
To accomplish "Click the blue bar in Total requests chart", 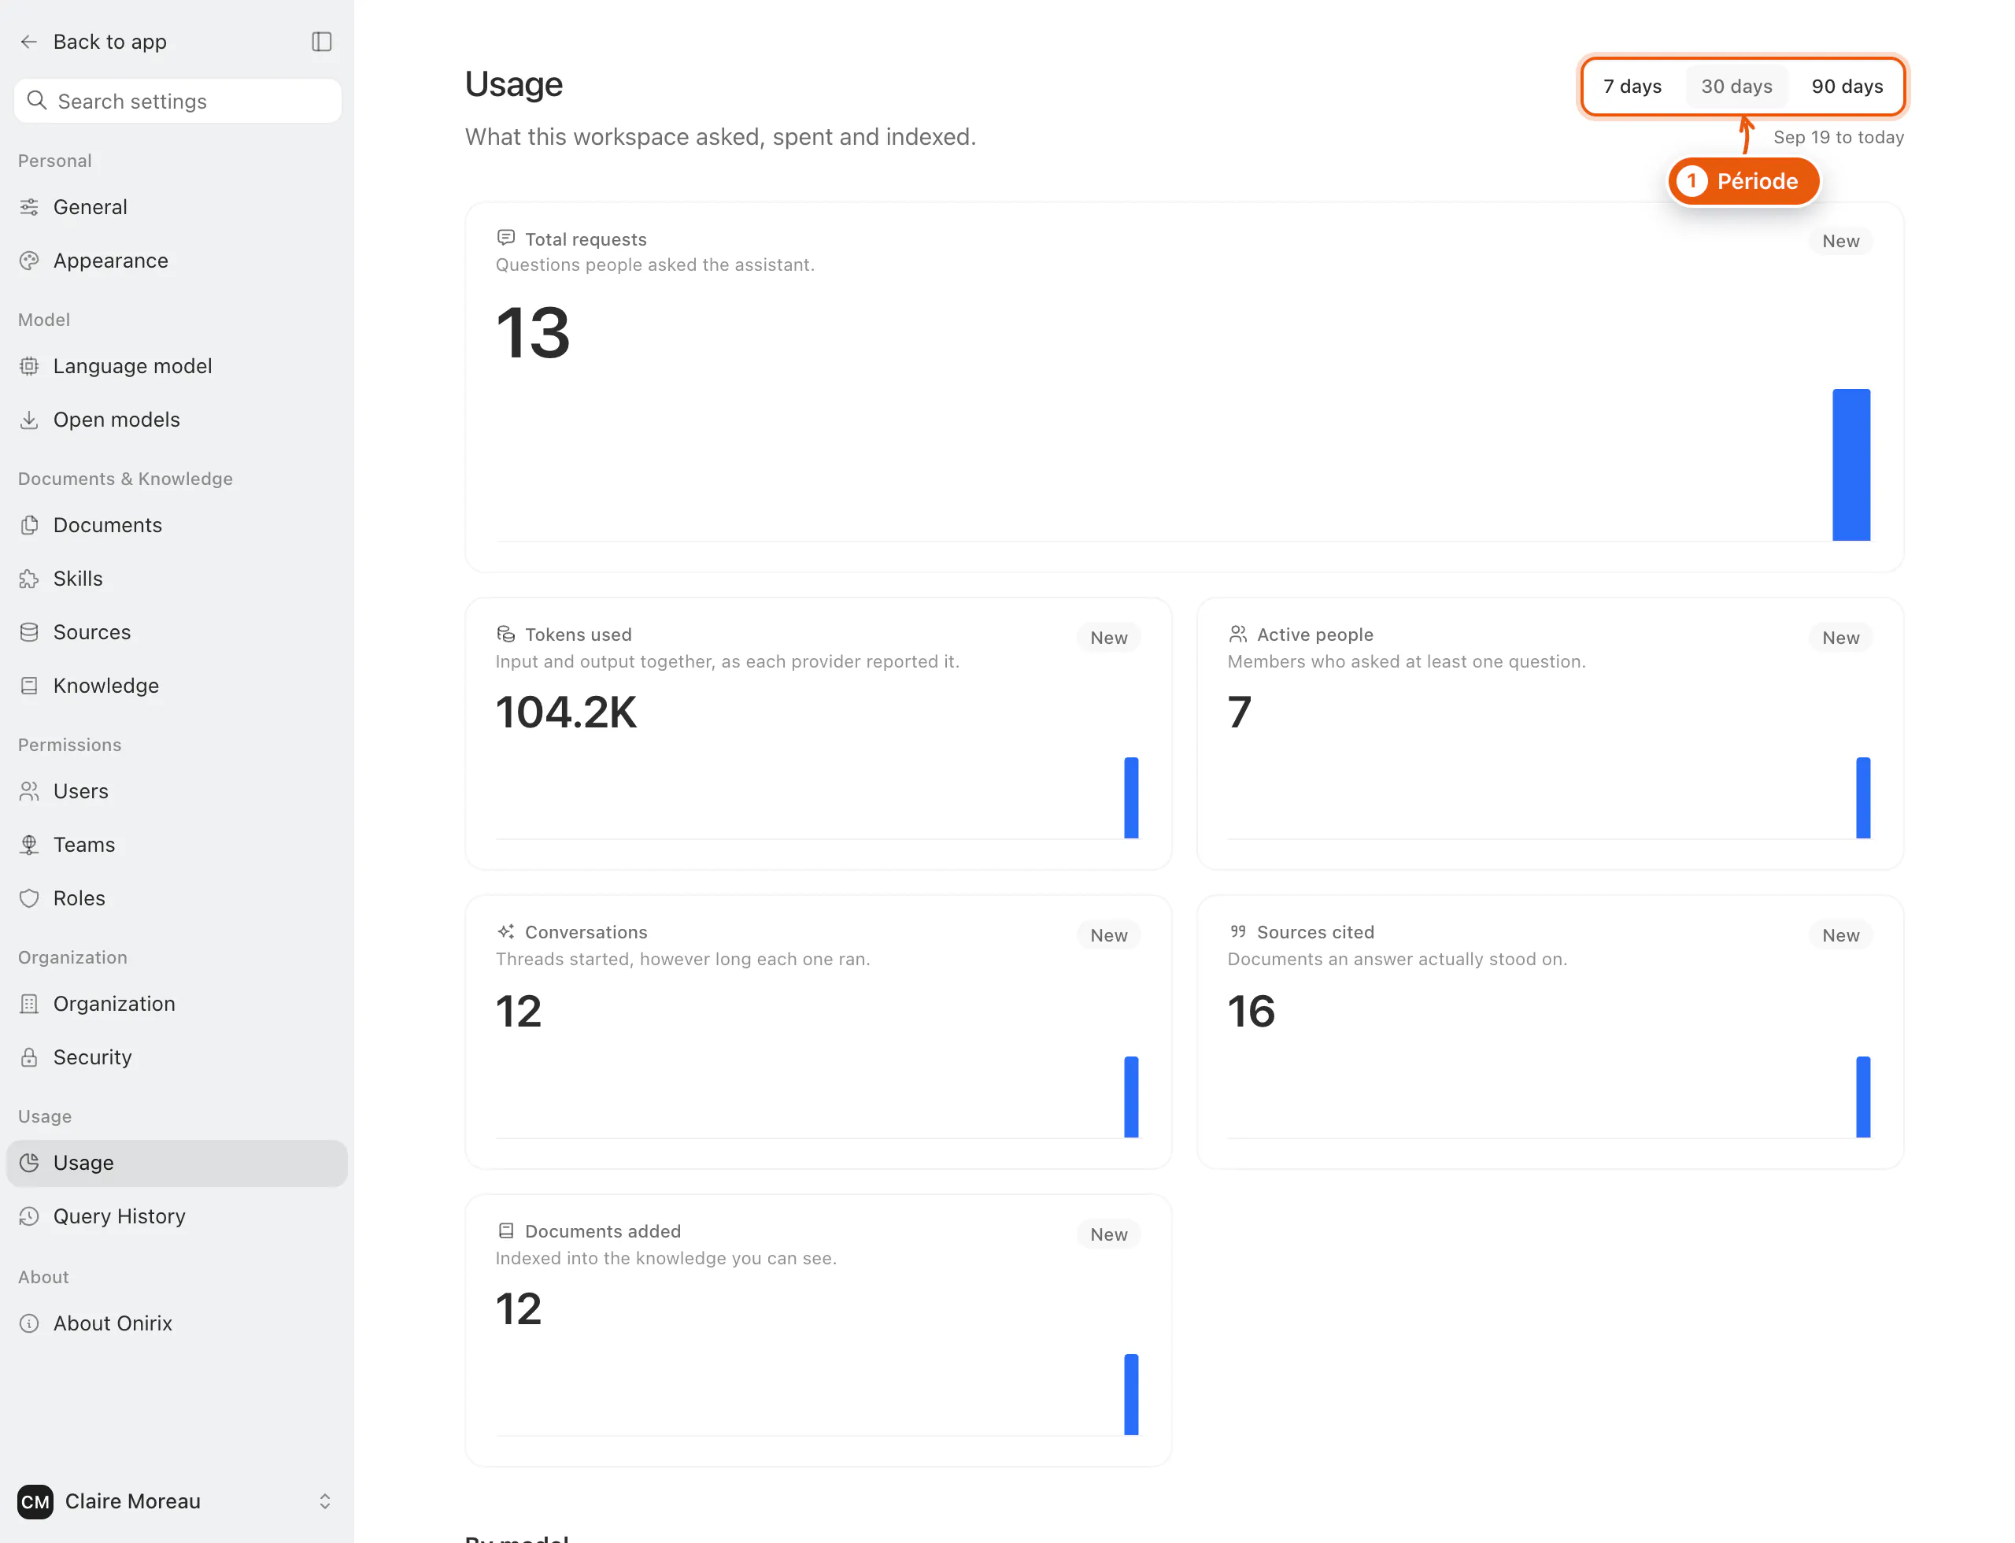I will (1850, 464).
